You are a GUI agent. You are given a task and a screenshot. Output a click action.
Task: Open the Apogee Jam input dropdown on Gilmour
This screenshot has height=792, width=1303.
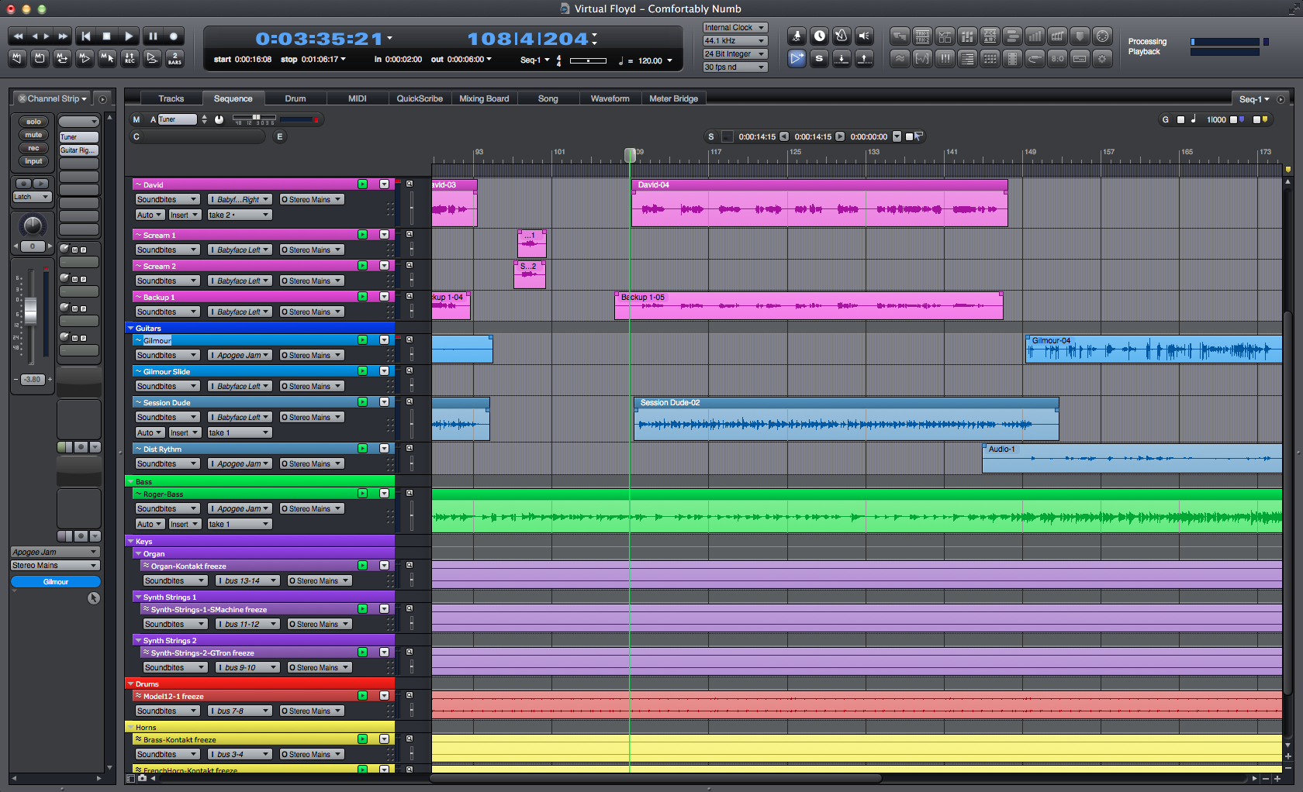pyautogui.click(x=240, y=355)
